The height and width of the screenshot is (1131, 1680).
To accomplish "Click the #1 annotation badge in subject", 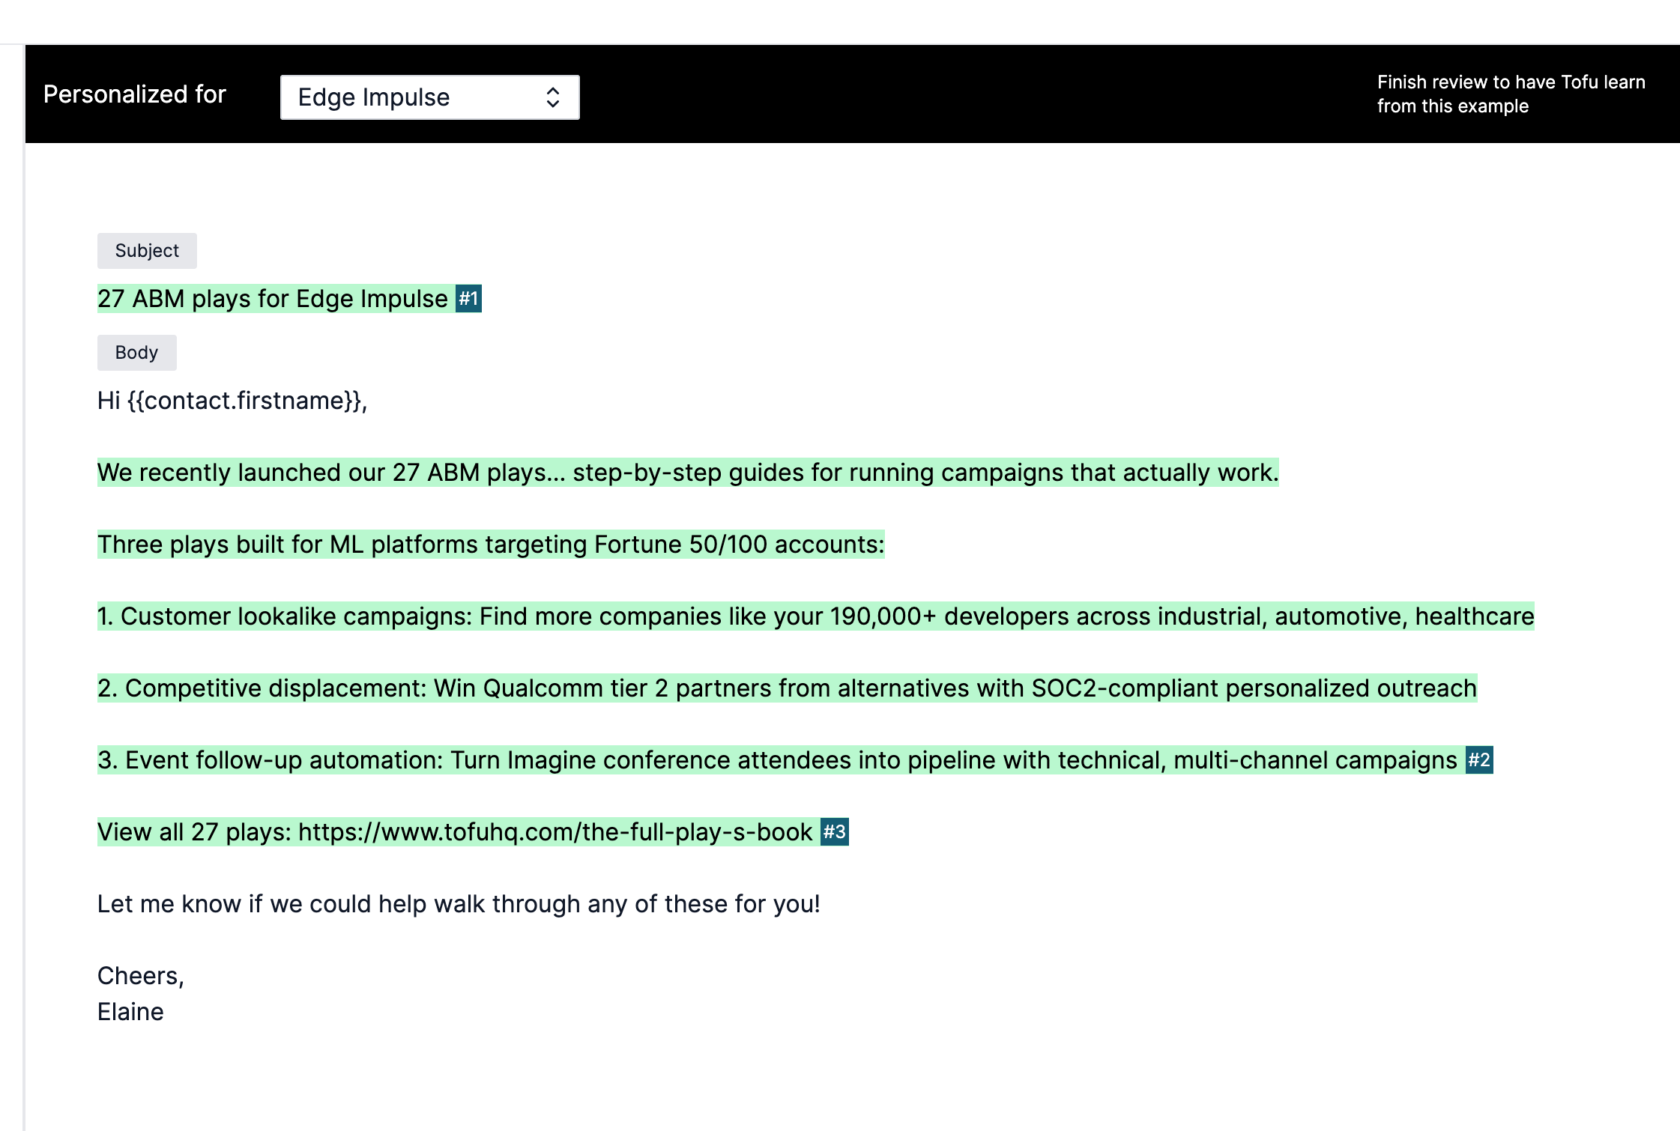I will [468, 299].
